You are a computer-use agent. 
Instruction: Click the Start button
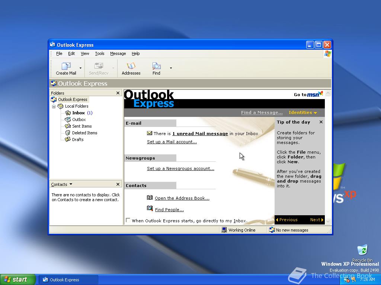coord(18,280)
